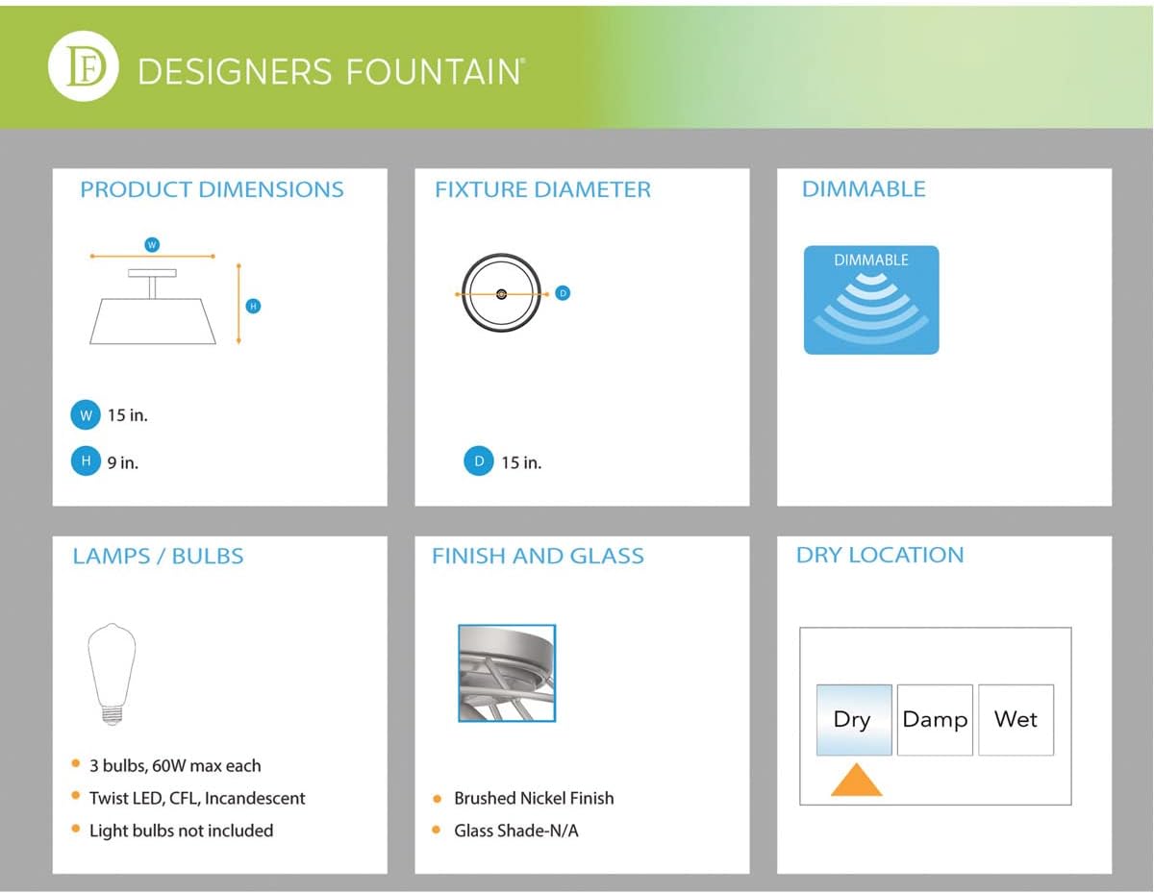Click the H height badge beside 9 in.
1154x894 pixels.
pos(86,461)
